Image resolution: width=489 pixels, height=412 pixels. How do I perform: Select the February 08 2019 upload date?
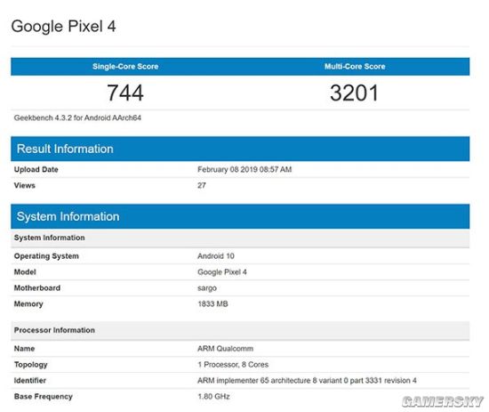[244, 169]
